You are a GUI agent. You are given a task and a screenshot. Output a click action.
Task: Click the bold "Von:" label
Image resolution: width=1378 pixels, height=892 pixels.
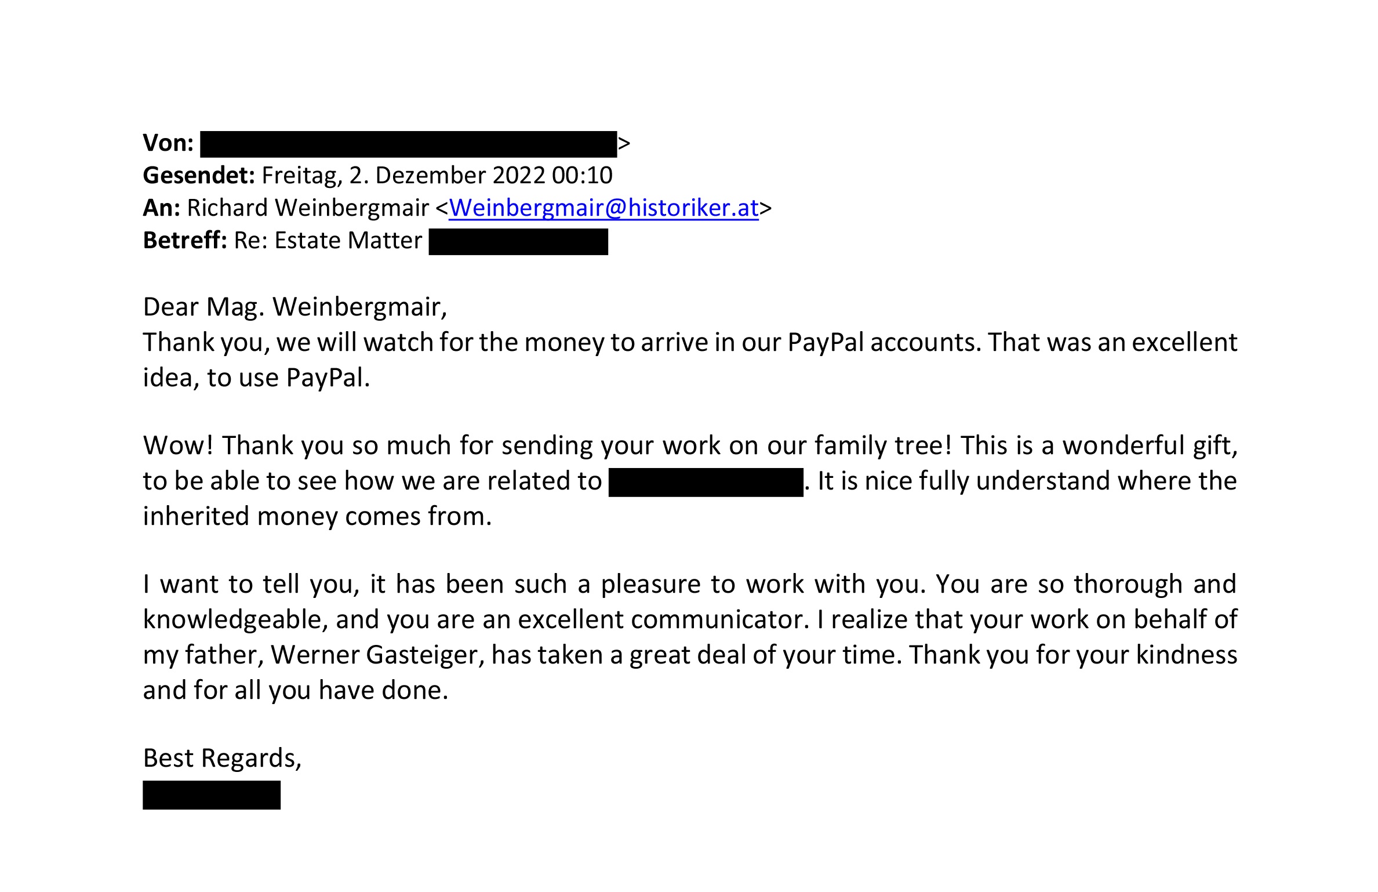click(168, 143)
